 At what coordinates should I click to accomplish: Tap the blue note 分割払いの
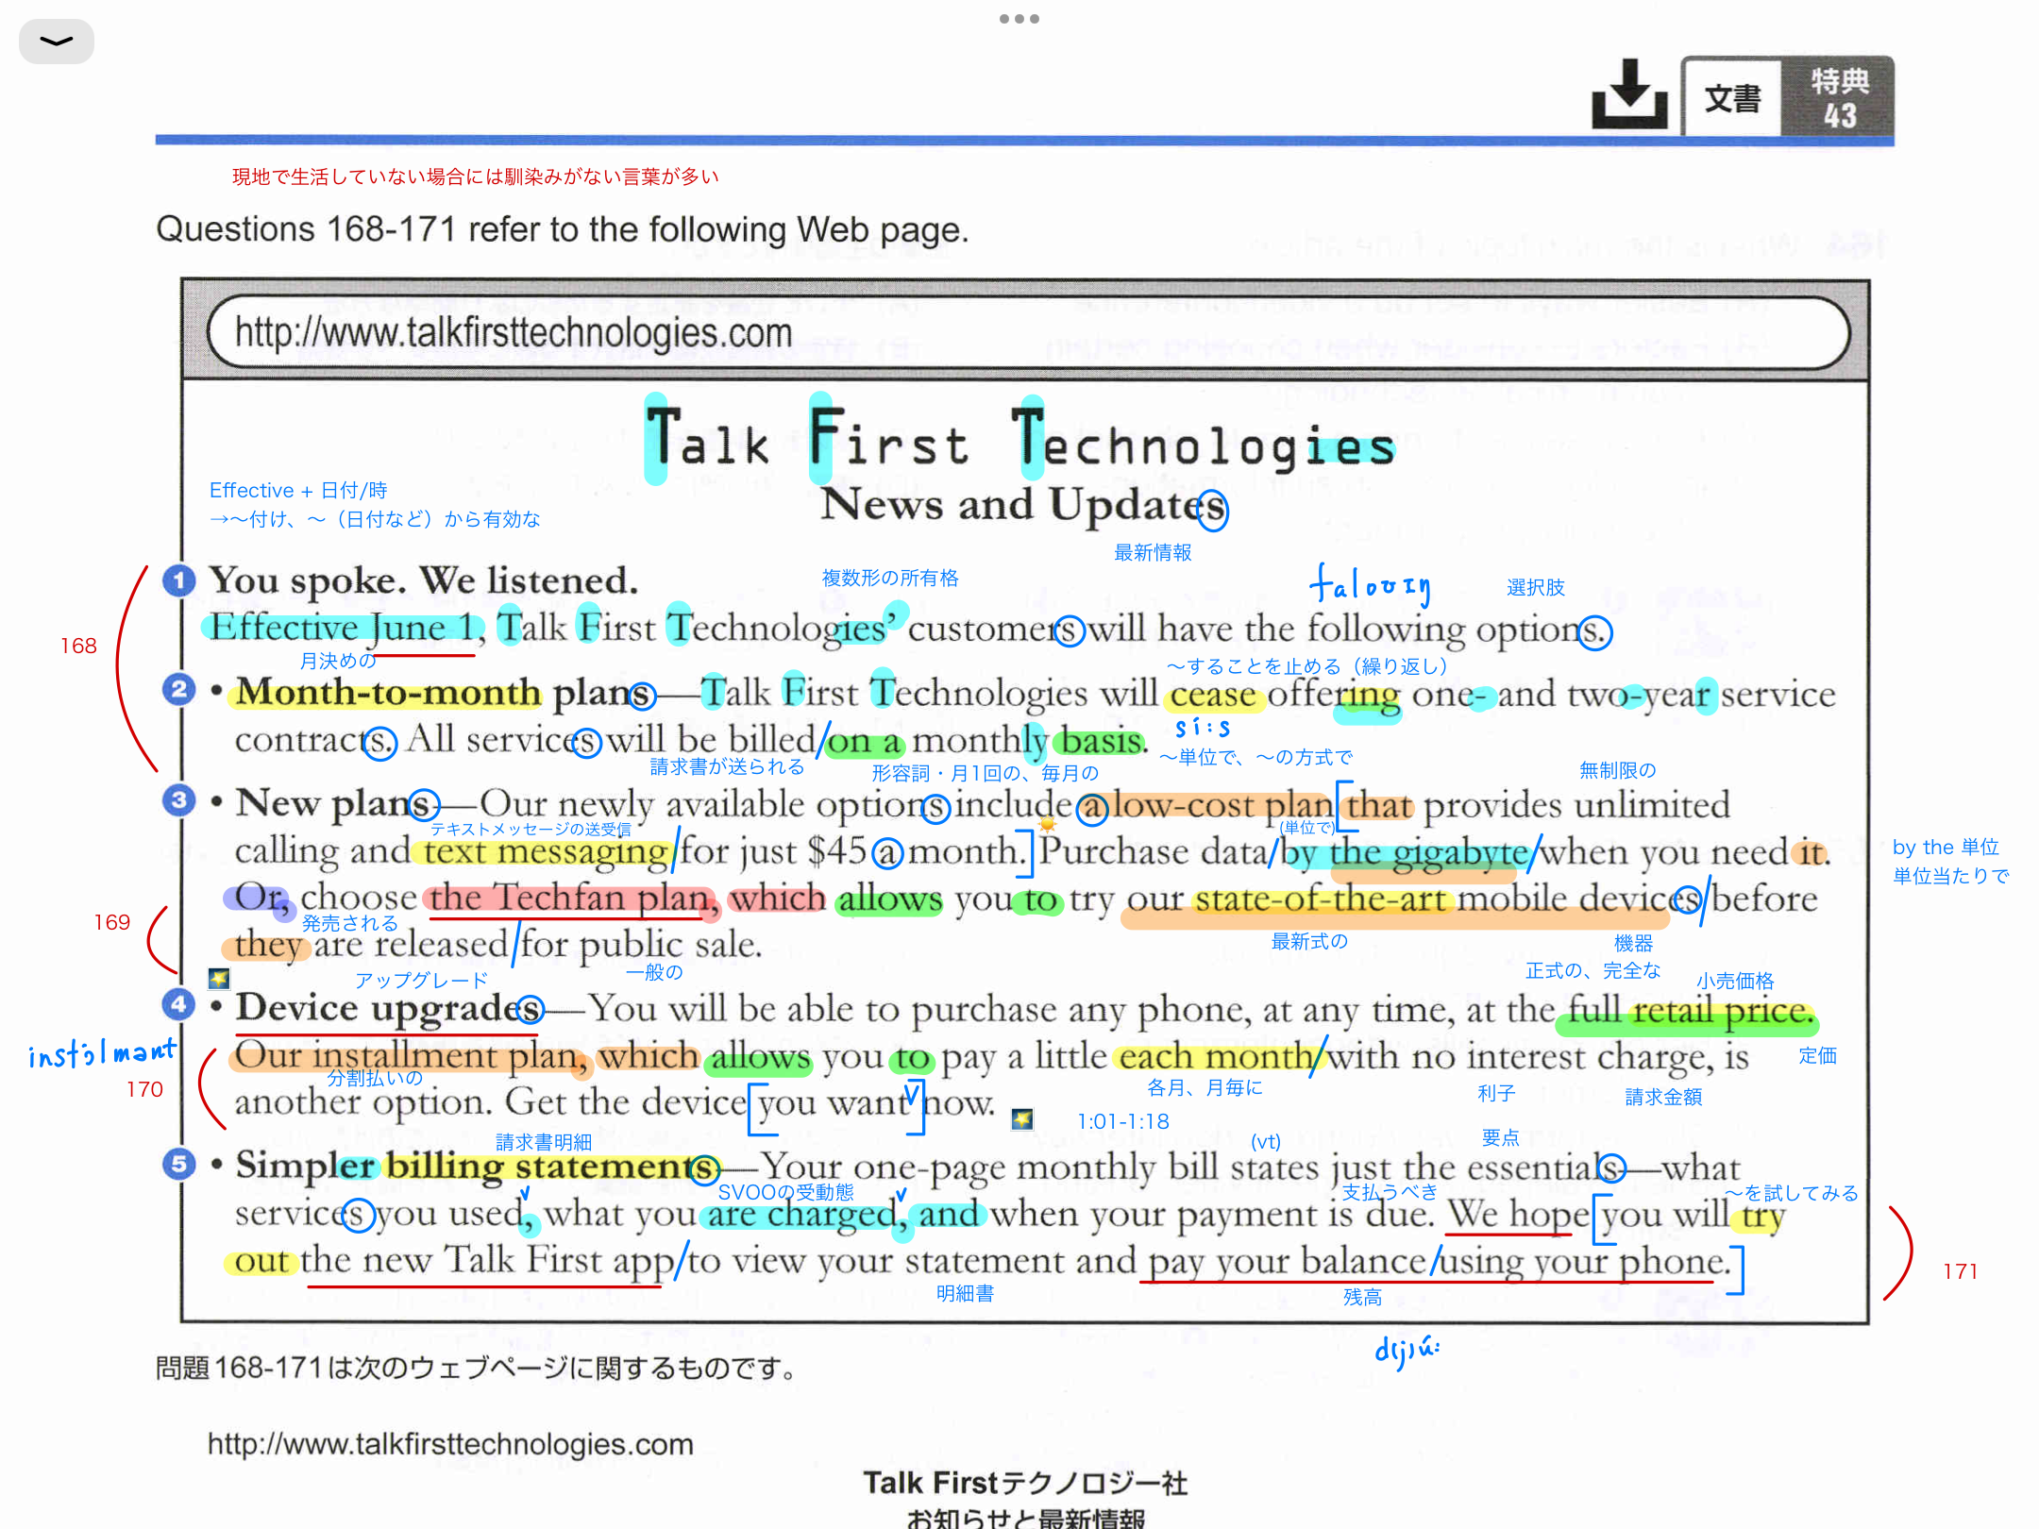click(x=375, y=1077)
